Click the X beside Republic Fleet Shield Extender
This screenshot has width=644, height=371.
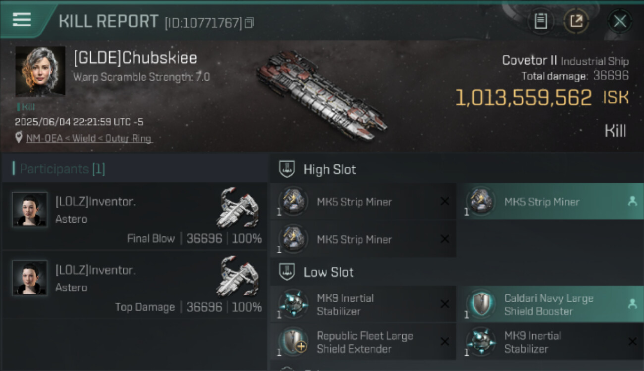[x=445, y=342]
